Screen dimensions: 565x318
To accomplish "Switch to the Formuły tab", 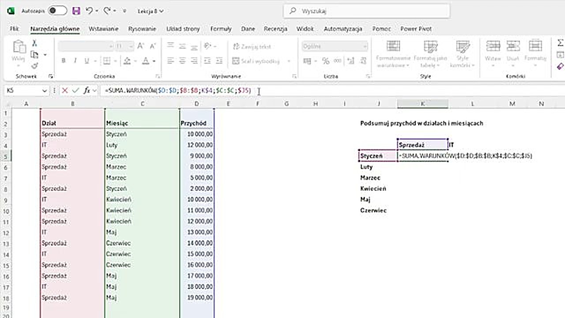I will pos(221,29).
